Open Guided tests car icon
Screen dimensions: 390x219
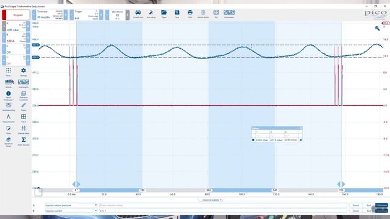click(x=138, y=14)
